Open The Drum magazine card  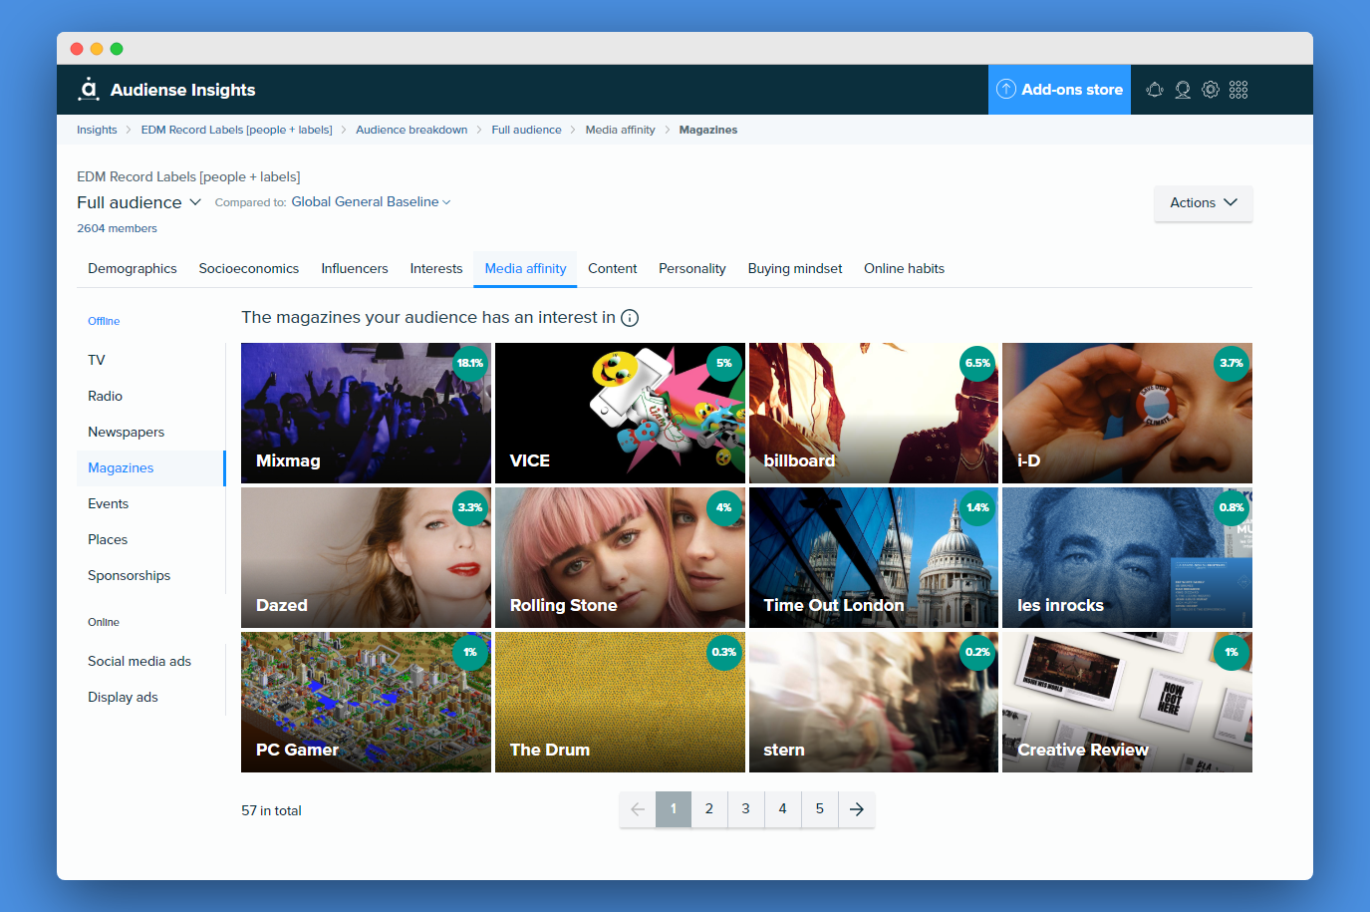(620, 702)
